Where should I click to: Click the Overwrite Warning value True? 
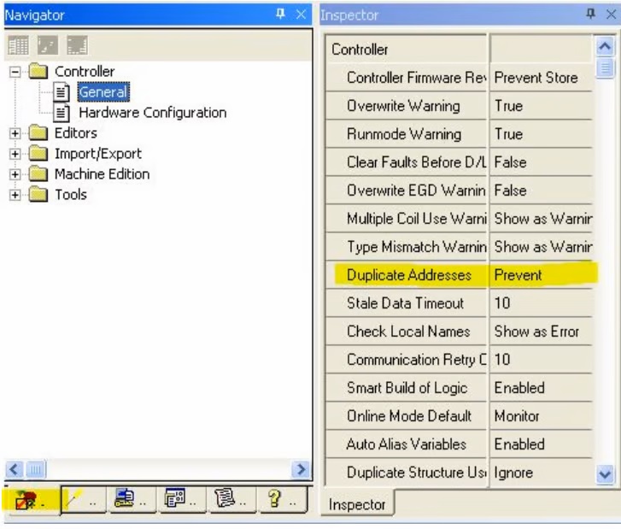[x=541, y=106]
